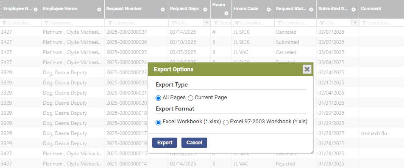Image resolution: width=404 pixels, height=168 pixels.
Task: Close the Export Options dialog
Action: point(307,69)
